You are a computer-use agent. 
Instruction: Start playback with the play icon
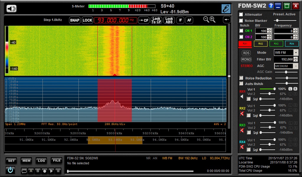click(51, 171)
